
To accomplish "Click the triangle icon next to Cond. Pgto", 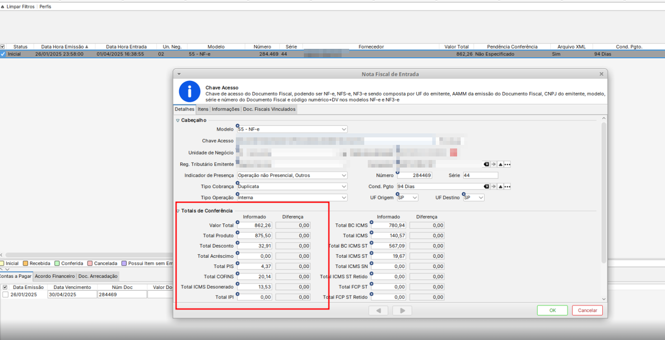I will point(500,187).
